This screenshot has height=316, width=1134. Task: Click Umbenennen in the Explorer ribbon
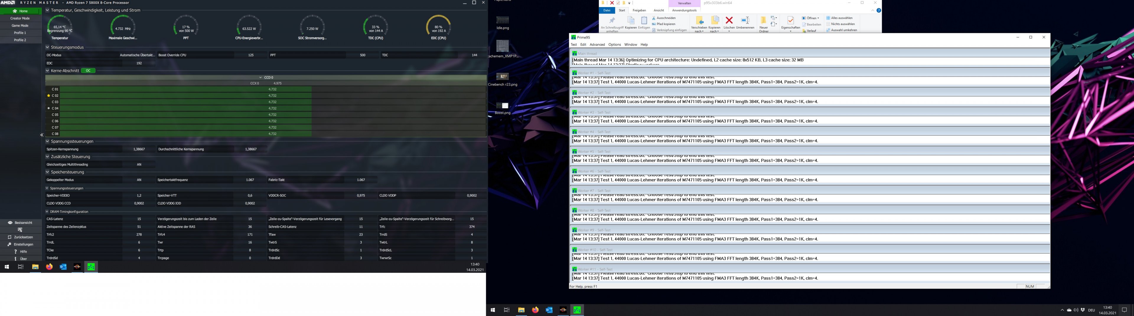click(745, 23)
